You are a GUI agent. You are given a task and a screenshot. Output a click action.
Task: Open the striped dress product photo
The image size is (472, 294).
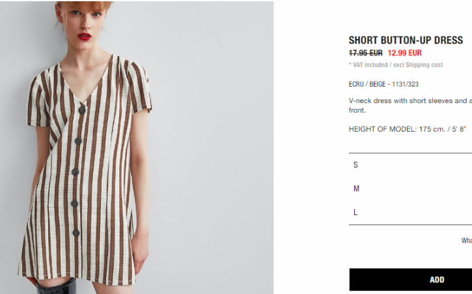point(137,147)
